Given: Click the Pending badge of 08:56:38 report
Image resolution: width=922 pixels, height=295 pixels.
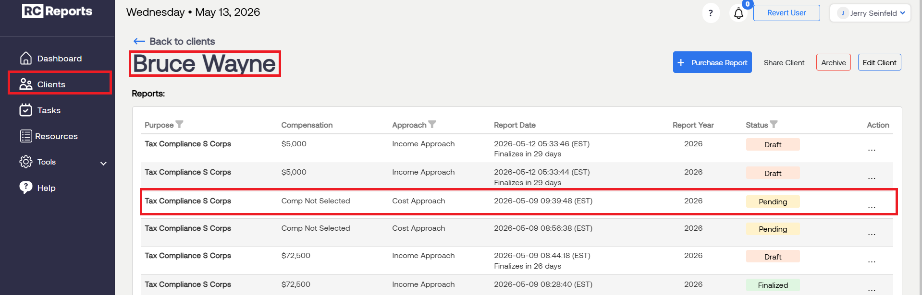Looking at the screenshot, I should coord(773,229).
